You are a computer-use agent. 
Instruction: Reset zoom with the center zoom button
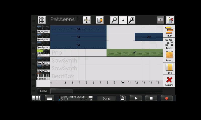123,20
